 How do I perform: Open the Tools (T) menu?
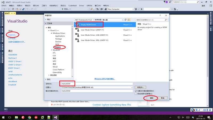[x=44, y=6]
